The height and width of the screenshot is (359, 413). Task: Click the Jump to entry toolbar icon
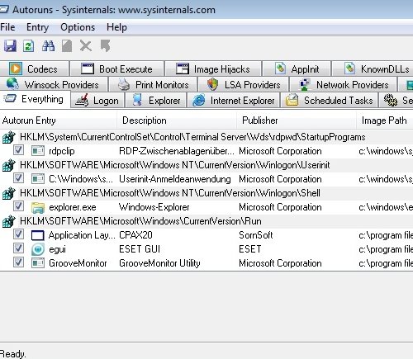tap(105, 45)
